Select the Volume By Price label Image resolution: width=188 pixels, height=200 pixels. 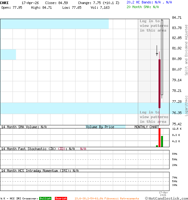100,127
